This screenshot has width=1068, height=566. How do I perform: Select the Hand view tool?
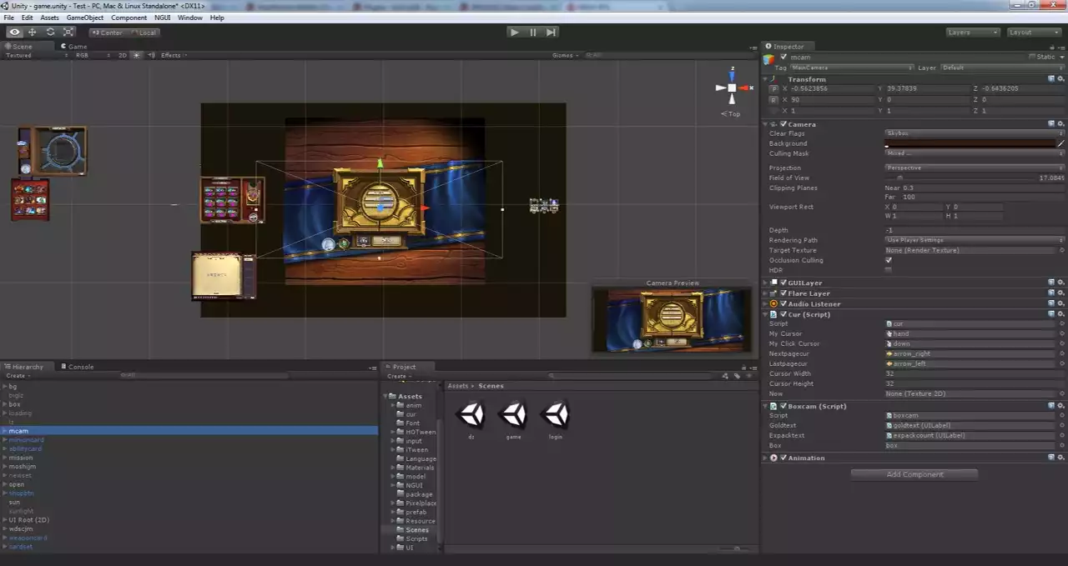click(x=14, y=33)
